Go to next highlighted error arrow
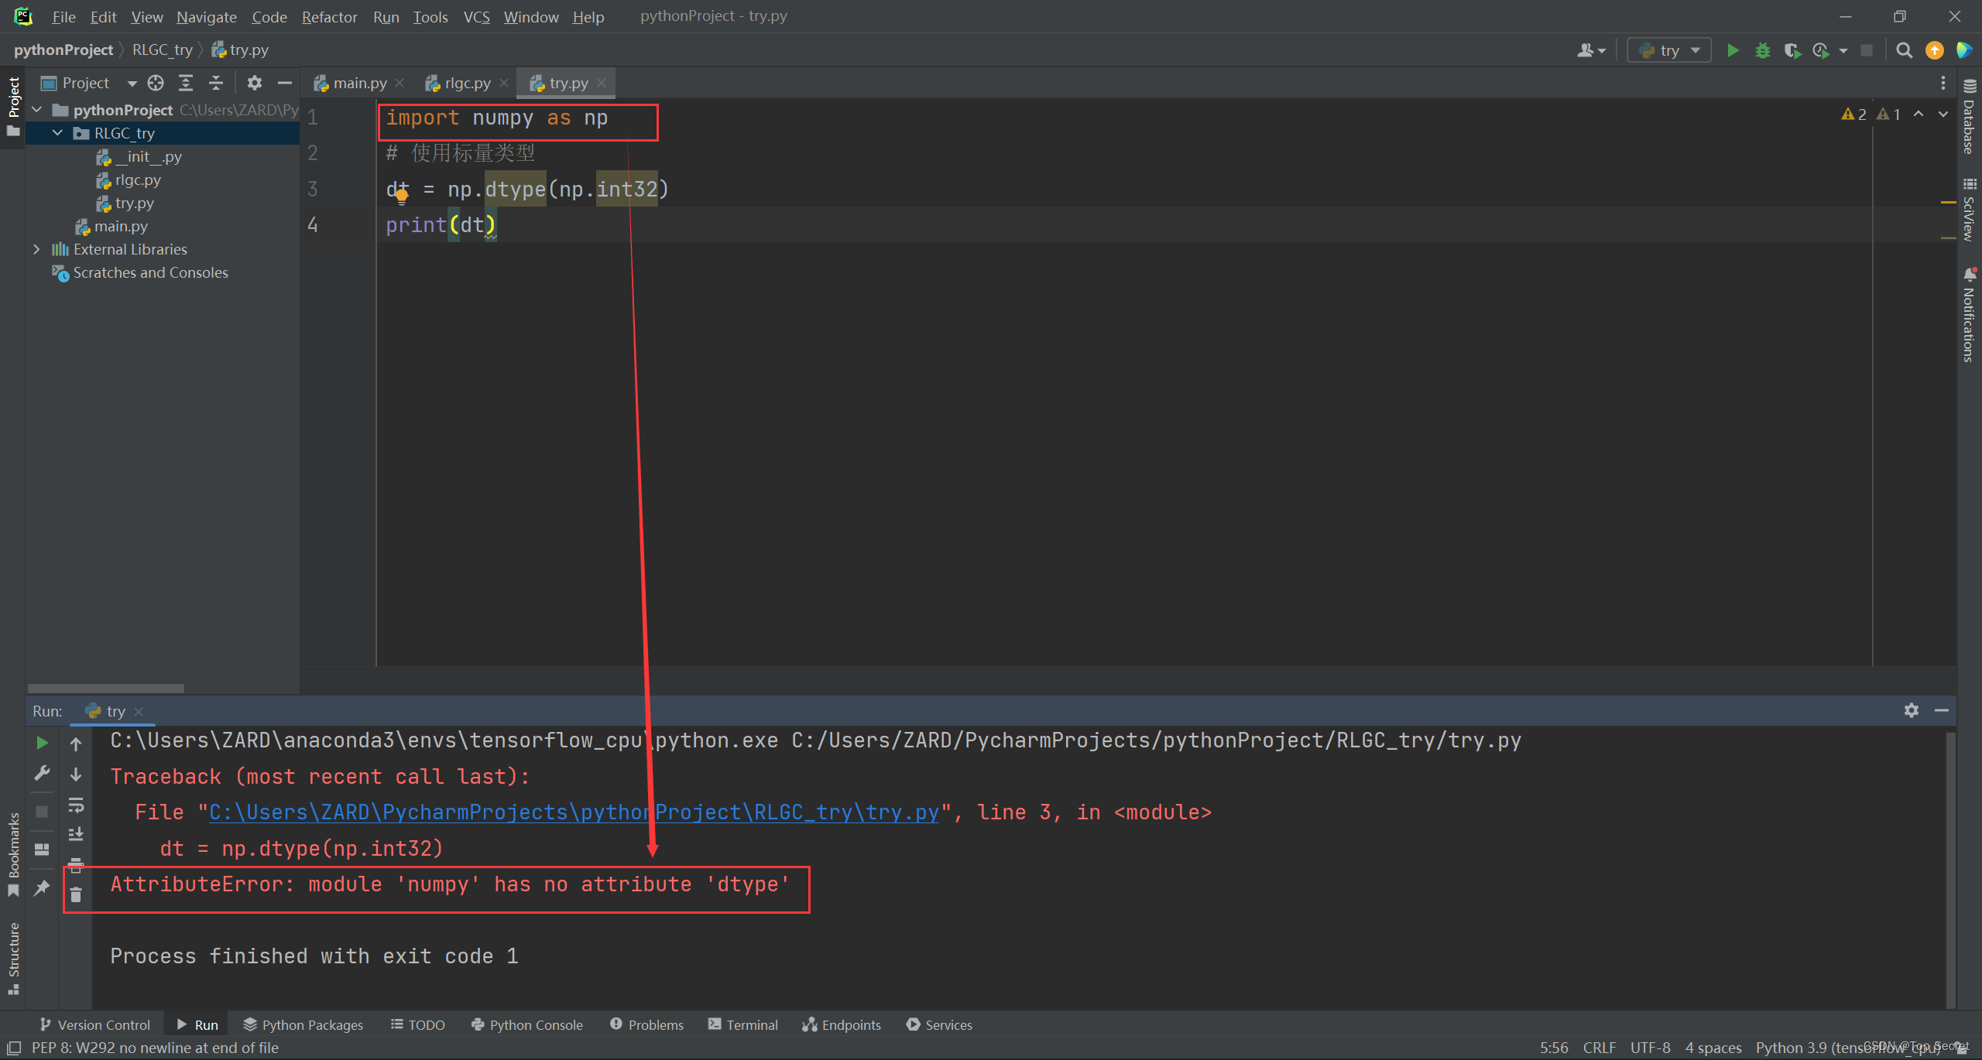Screen dimensions: 1982x1060 pyautogui.click(x=1943, y=115)
